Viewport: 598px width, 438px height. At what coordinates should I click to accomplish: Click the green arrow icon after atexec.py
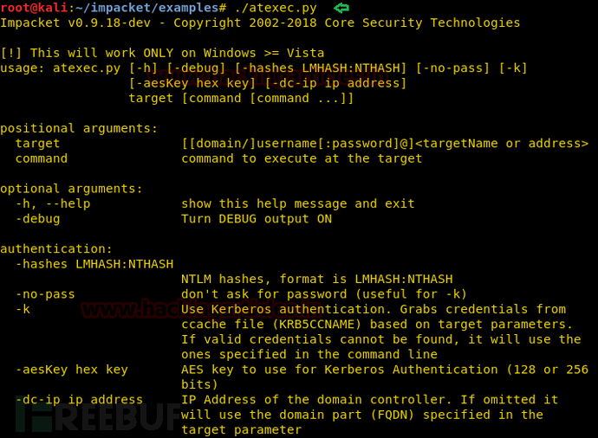(341, 8)
